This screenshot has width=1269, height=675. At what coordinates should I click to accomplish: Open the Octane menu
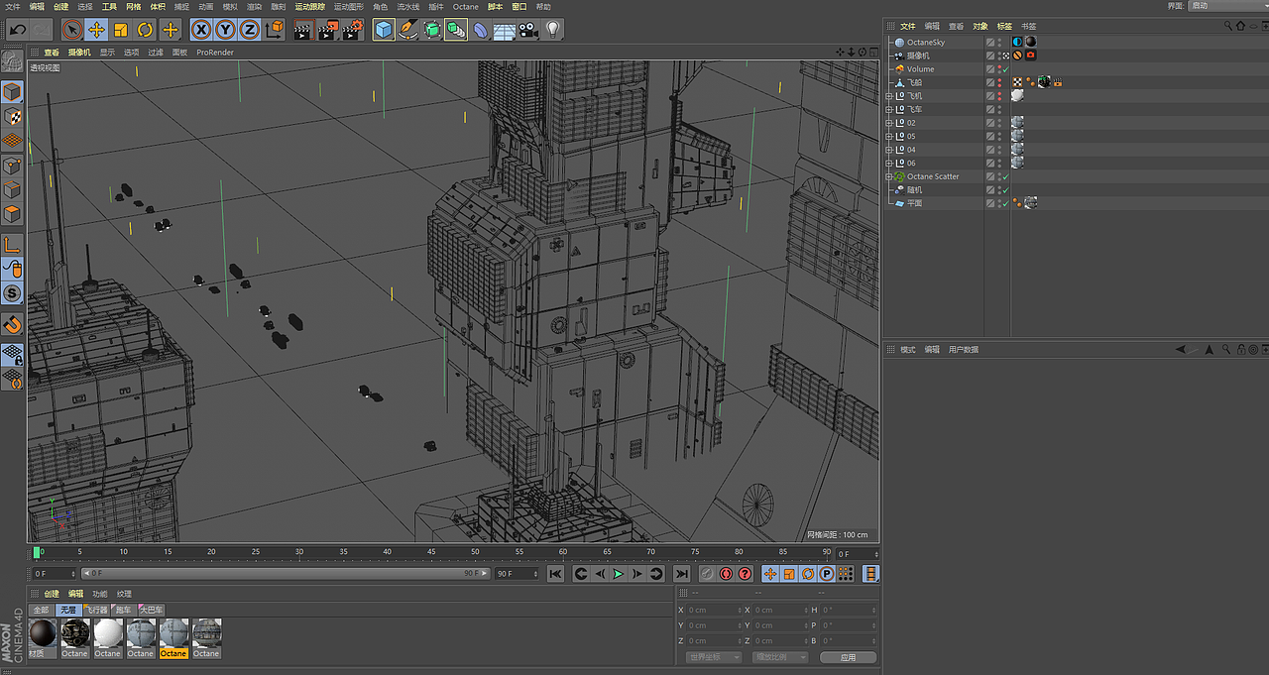pos(465,6)
